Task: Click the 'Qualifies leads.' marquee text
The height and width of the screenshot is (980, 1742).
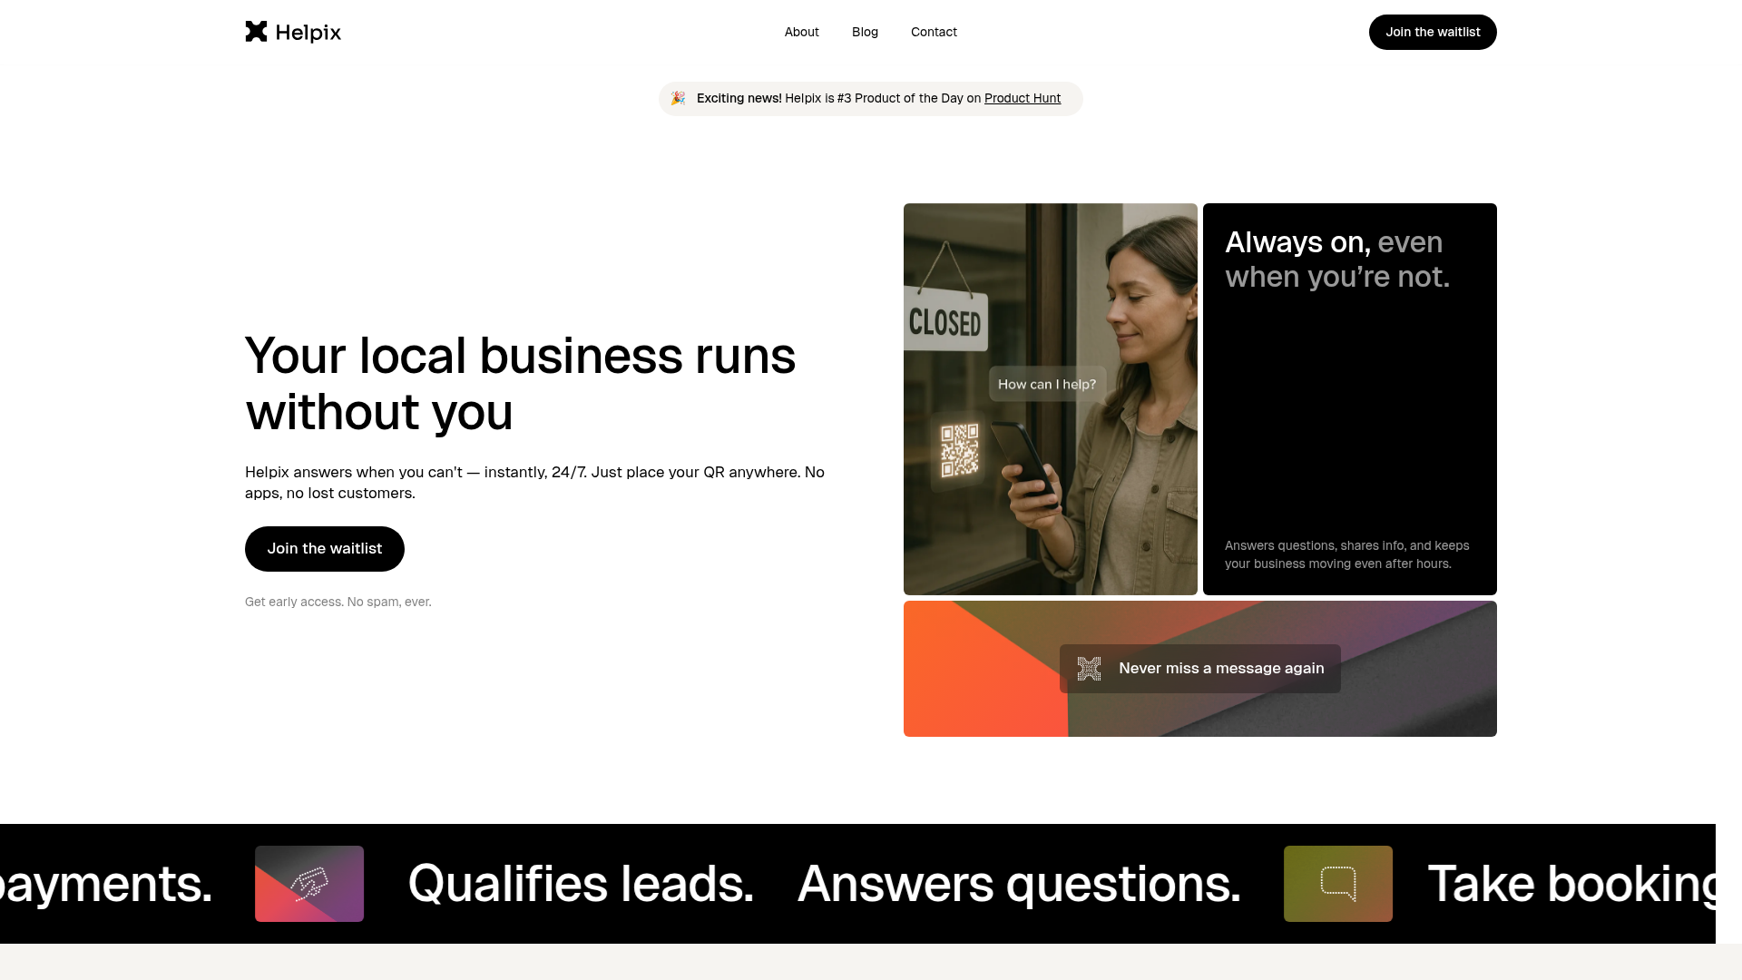Action: [x=581, y=884]
